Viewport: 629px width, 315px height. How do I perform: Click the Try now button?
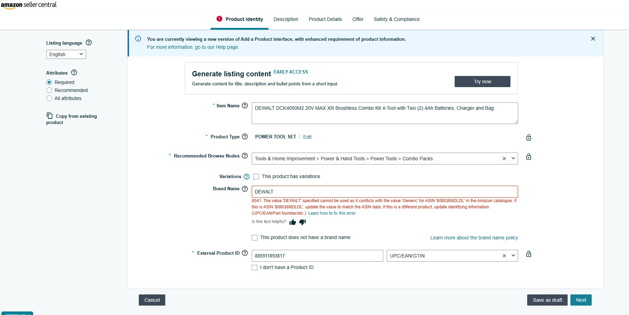(483, 82)
